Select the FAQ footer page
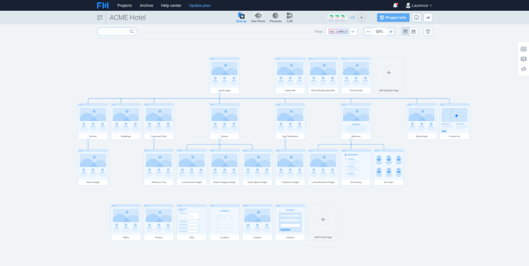 coord(192,222)
